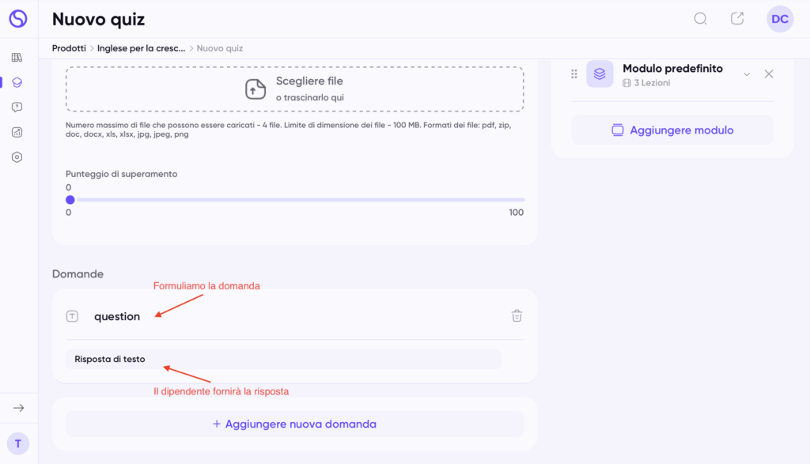Image resolution: width=810 pixels, height=464 pixels.
Task: Open Inglese per la cresc... breadcrumb link
Action: [x=141, y=48]
